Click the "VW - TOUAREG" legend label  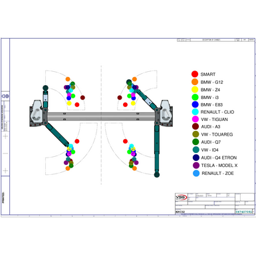pyautogui.click(x=217, y=134)
